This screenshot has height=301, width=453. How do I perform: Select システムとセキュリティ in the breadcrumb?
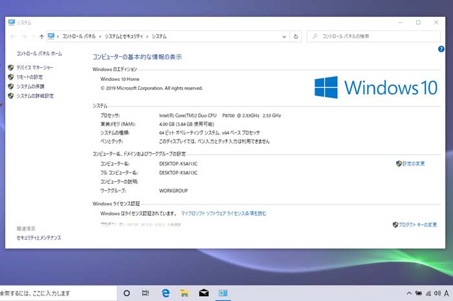124,36
